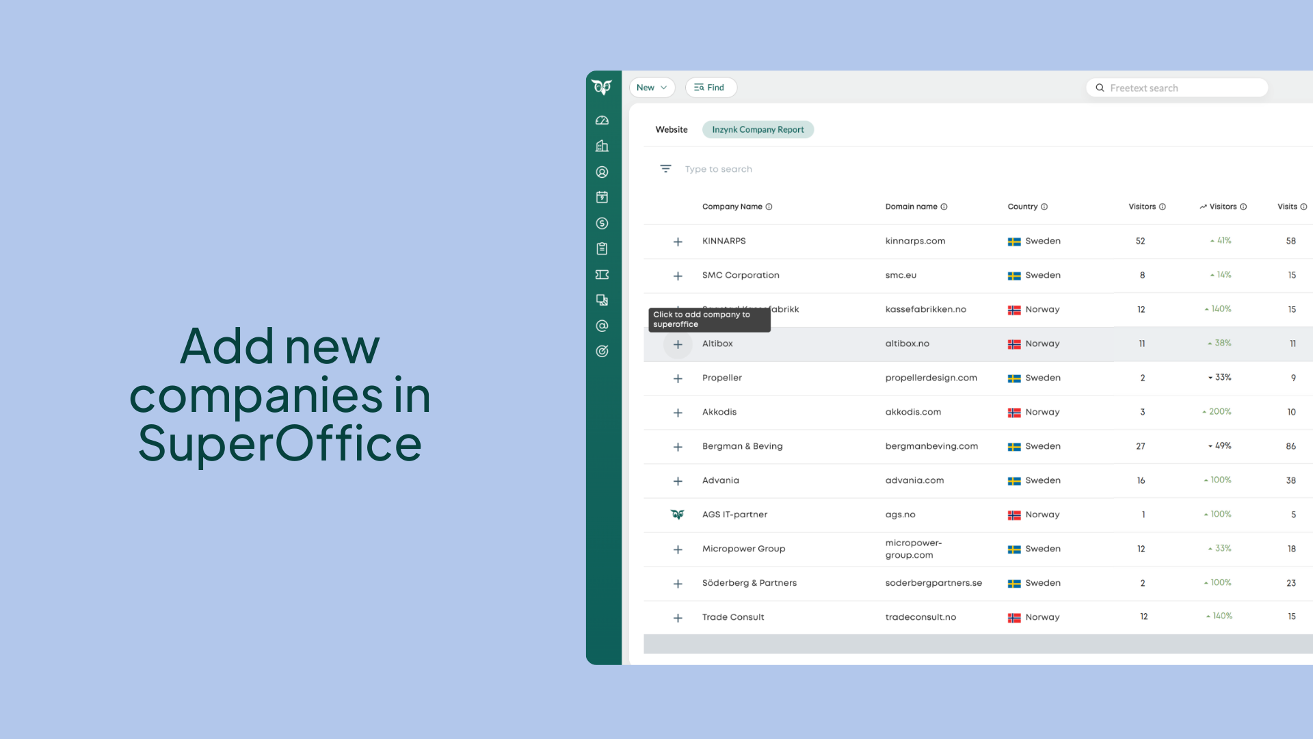Select the Advania company name
The height and width of the screenshot is (739, 1313).
coord(720,480)
